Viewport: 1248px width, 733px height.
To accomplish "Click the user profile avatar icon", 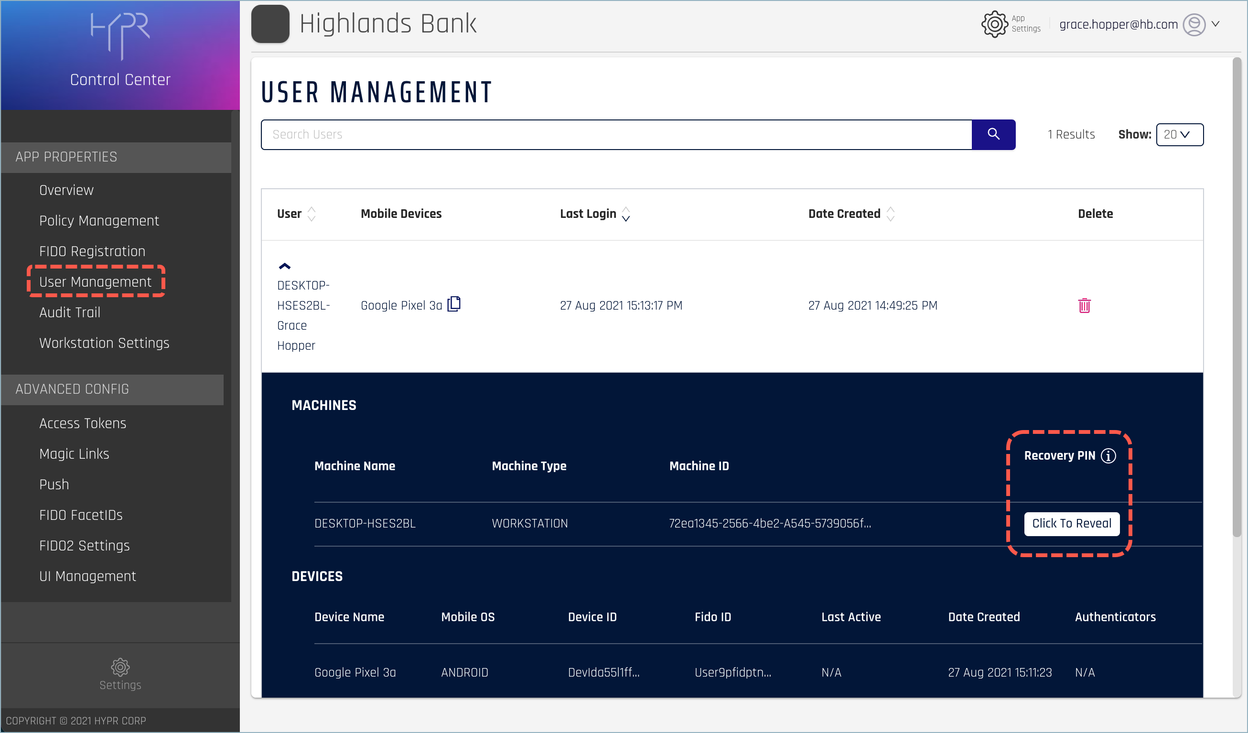I will coord(1194,24).
